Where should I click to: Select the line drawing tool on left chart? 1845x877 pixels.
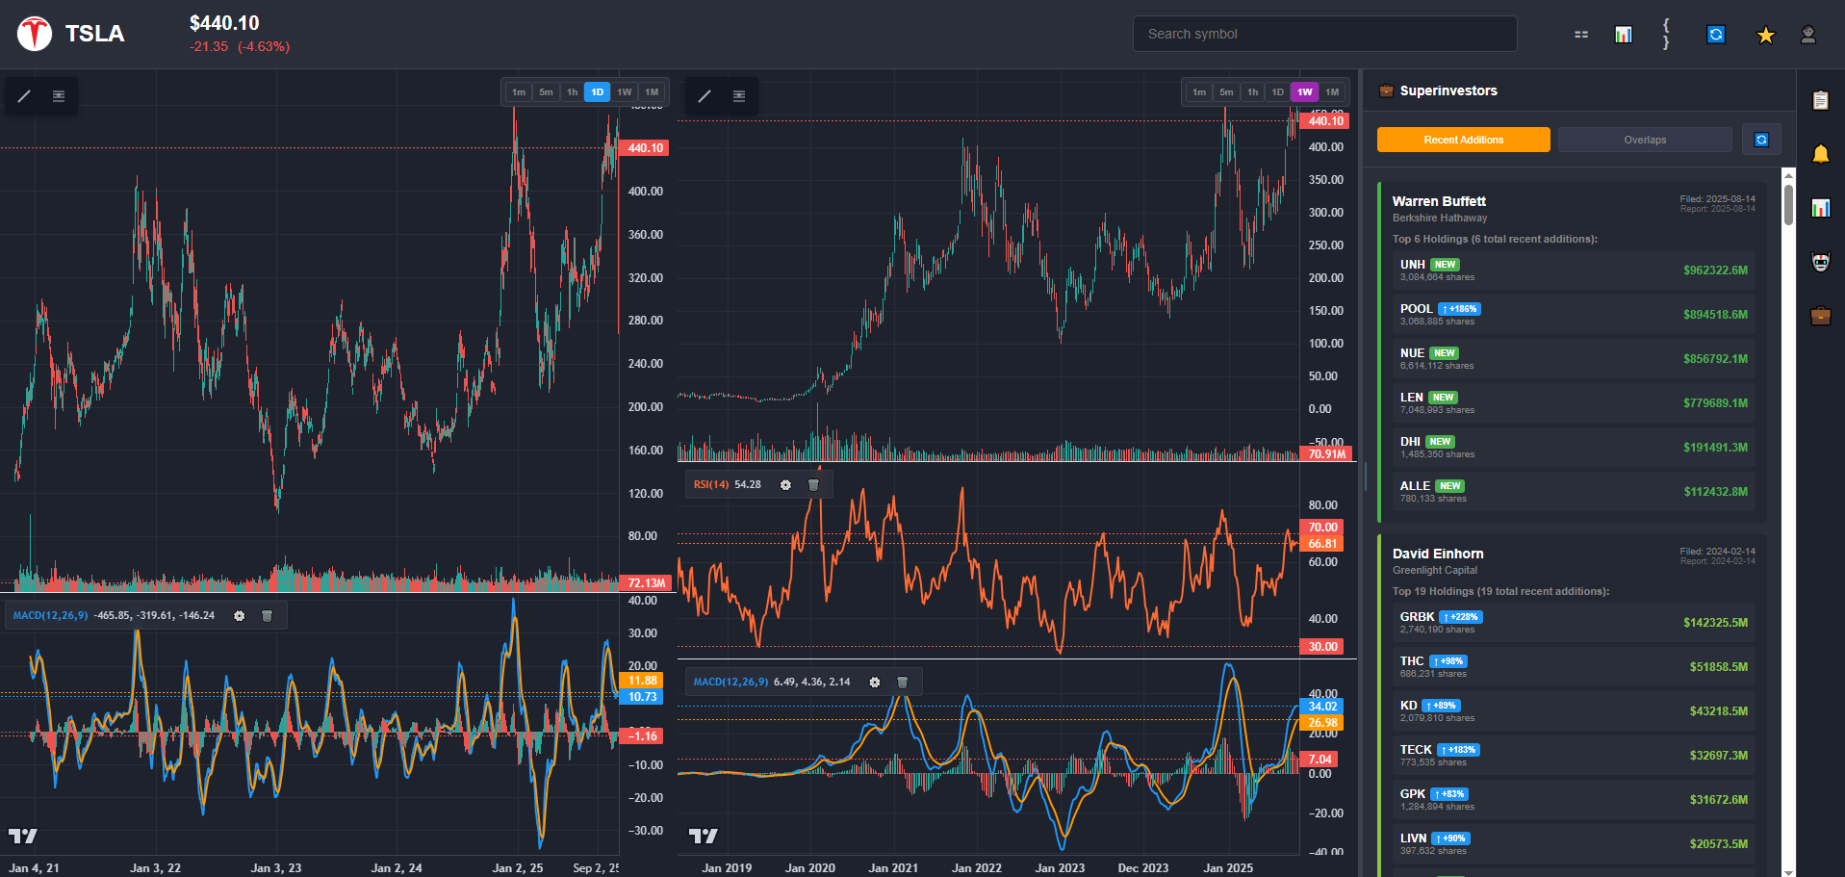coord(24,96)
